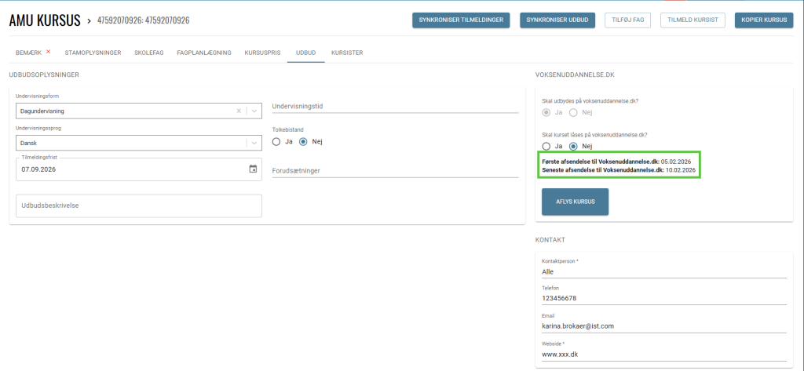Expand the Undervisningsform dropdown arrow
804x371 pixels.
tap(254, 111)
